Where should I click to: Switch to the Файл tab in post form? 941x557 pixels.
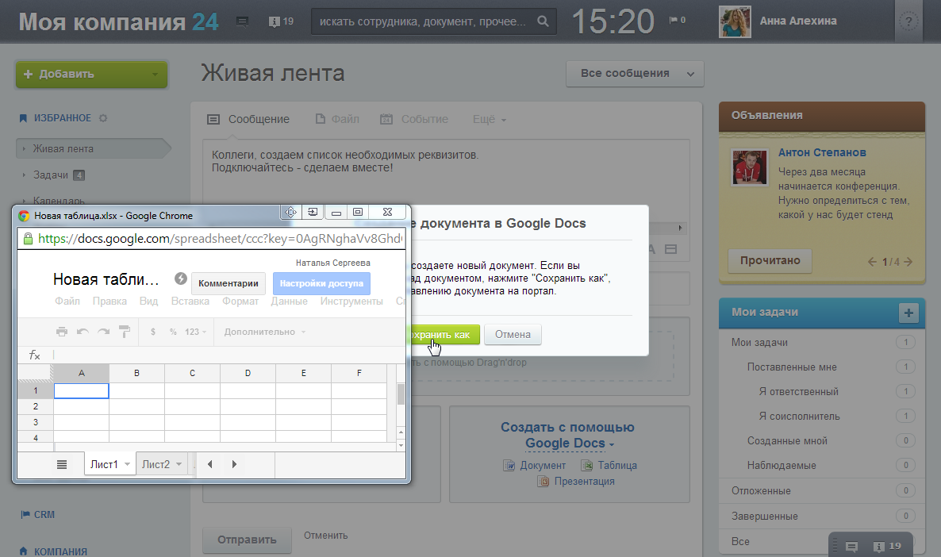tap(337, 120)
